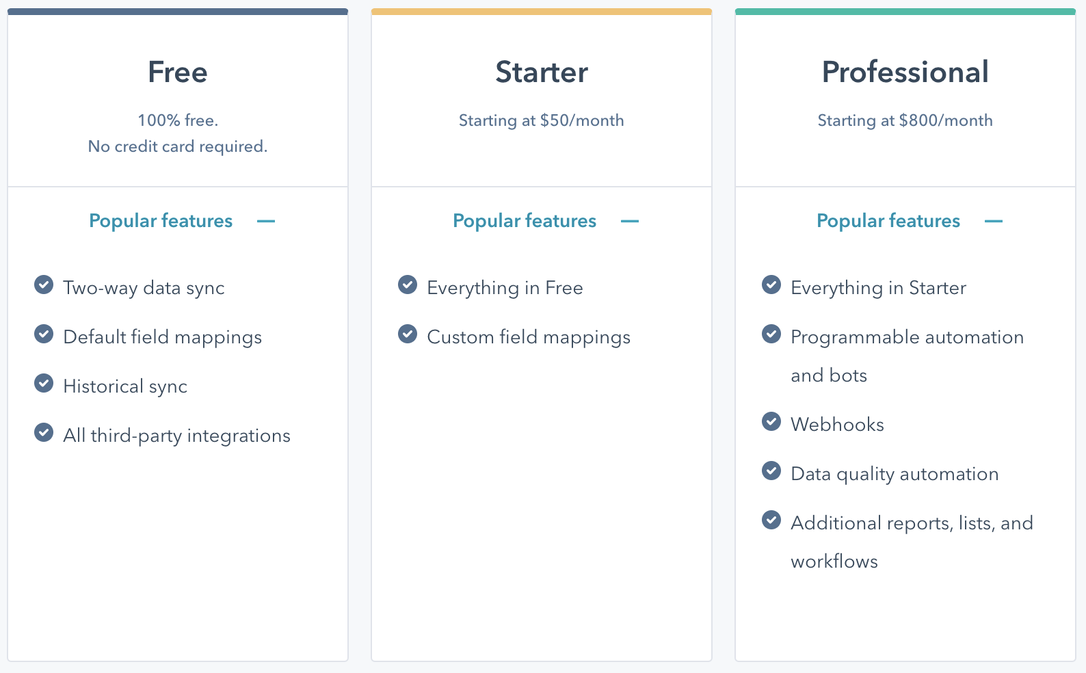
Task: Click the Webhooks feature label
Action: [837, 425]
